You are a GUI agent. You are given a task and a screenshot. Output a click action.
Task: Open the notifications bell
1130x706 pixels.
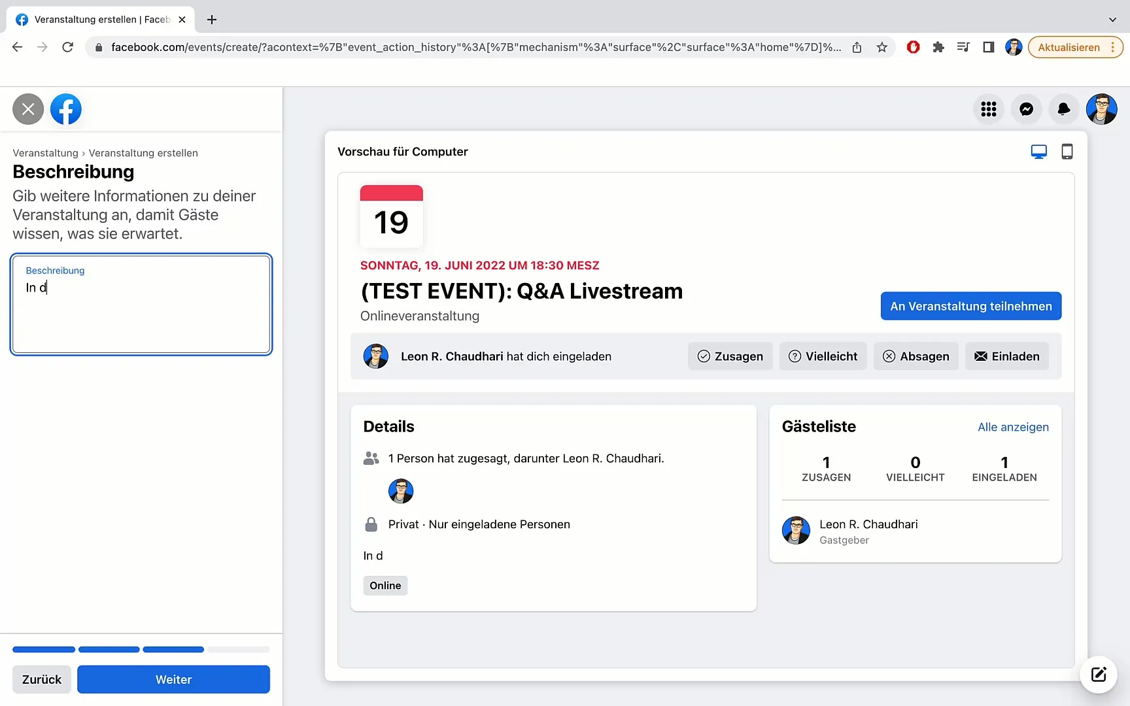click(1064, 109)
